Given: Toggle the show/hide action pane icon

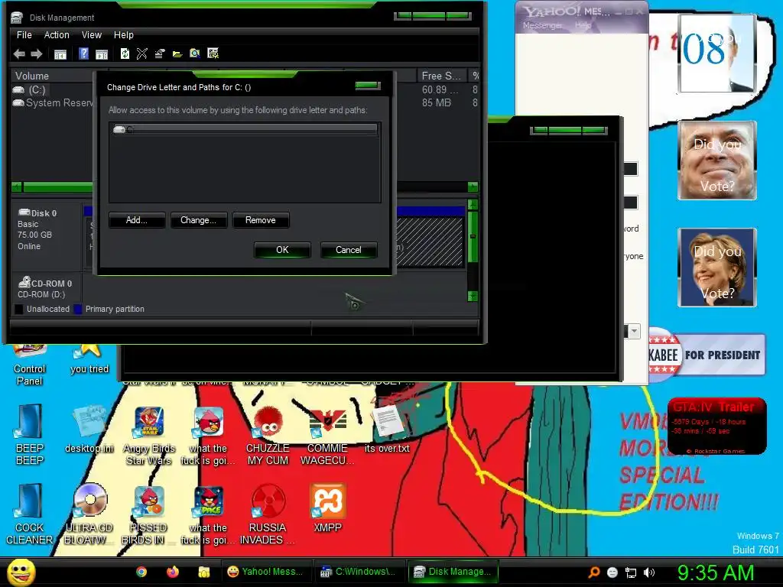Looking at the screenshot, I should (x=102, y=54).
